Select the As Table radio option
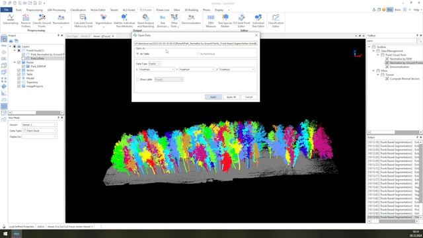This screenshot has width=423, height=238. [x=137, y=54]
